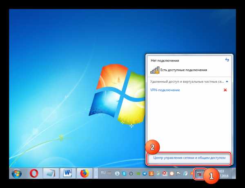Switch to Microsoft Word in taskbar
Viewport: 245px width, 188px height.
pyautogui.click(x=68, y=173)
